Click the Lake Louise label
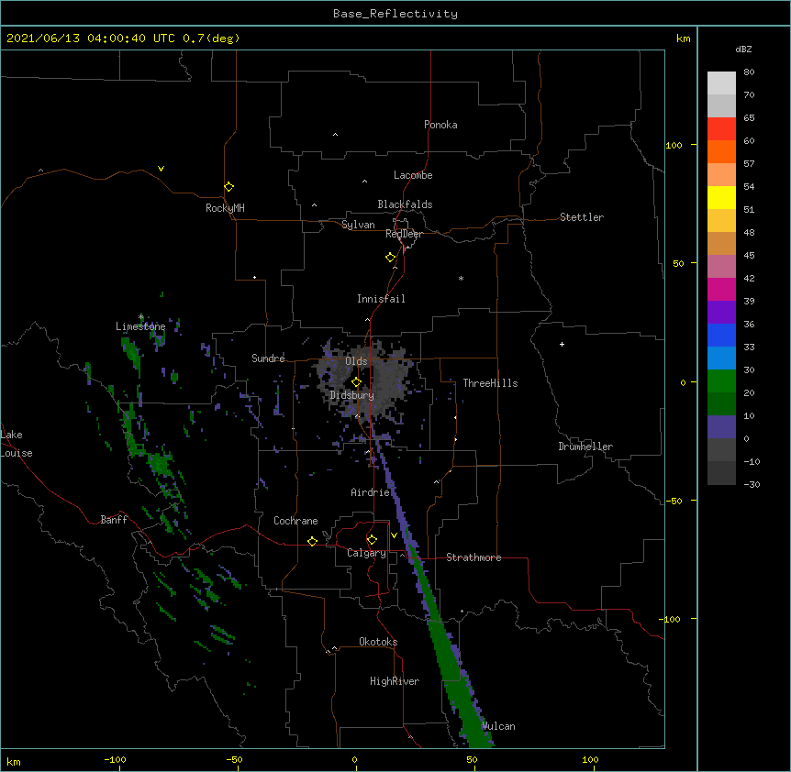Image resolution: width=791 pixels, height=772 pixels. 17,444
